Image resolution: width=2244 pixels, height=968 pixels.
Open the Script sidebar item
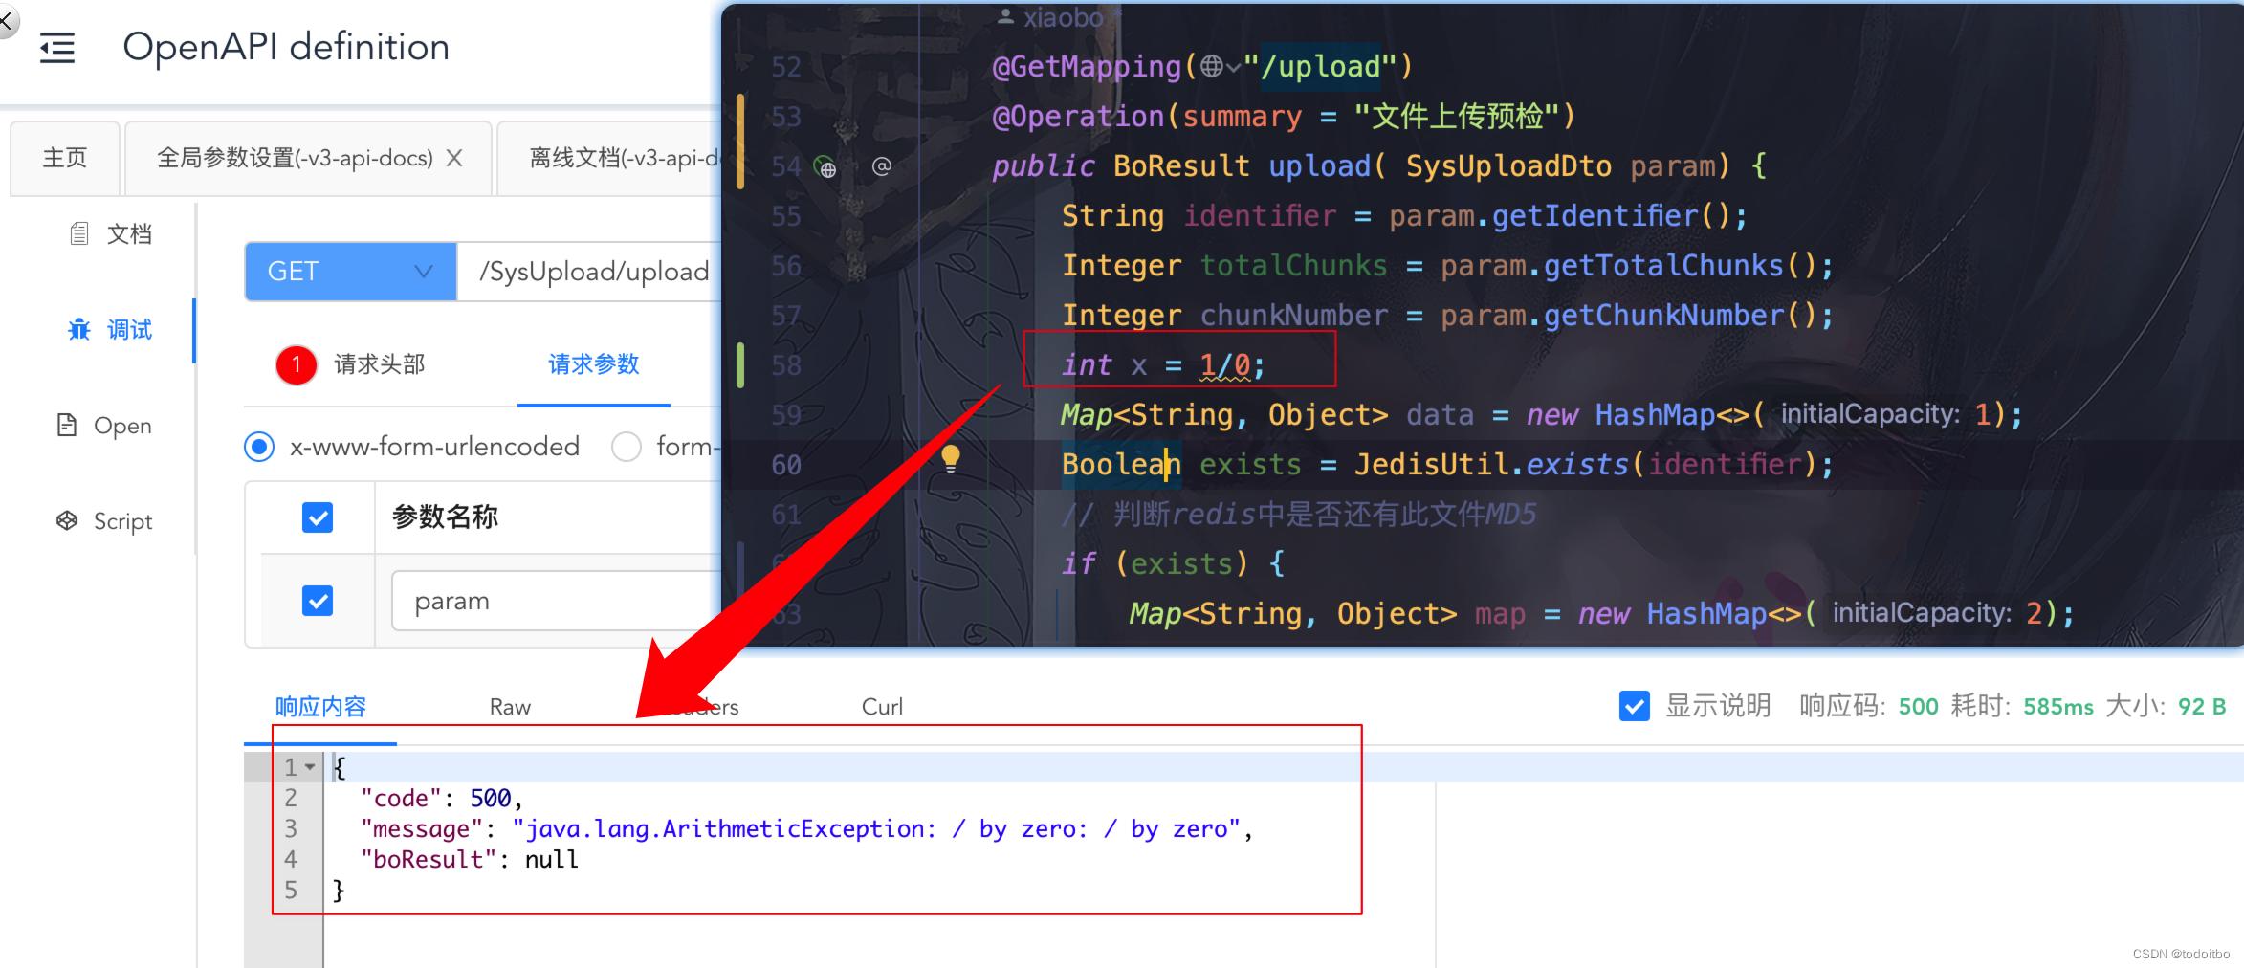[x=105, y=521]
